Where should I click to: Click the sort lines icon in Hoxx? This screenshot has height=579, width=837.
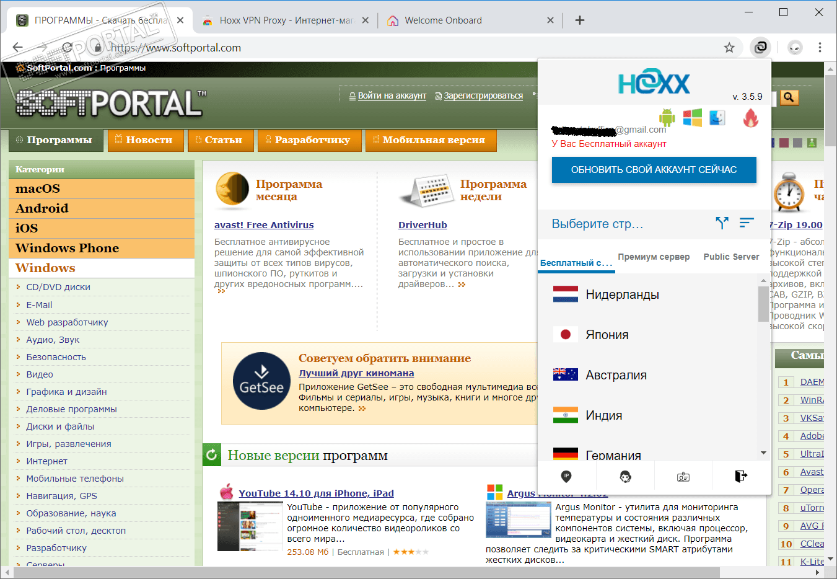coord(747,222)
